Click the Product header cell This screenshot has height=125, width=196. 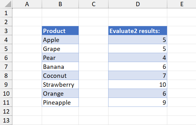tap(60, 31)
